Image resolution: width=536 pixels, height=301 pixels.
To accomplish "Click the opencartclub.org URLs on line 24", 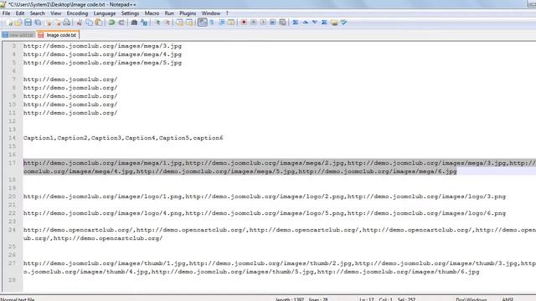I will [x=280, y=234].
